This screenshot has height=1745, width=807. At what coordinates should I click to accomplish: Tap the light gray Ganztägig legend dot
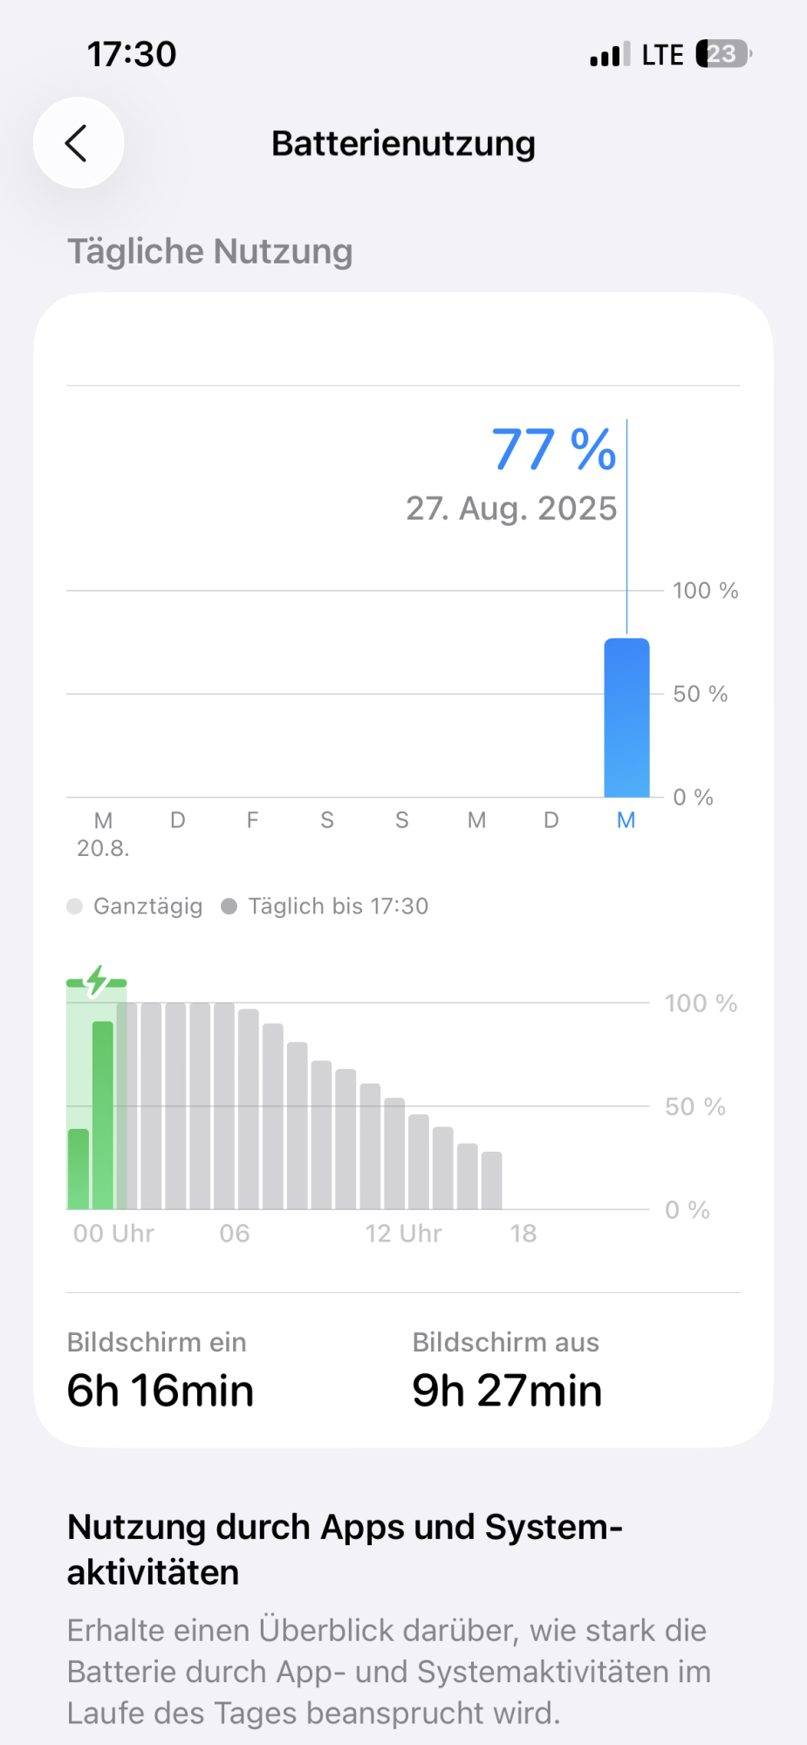tap(75, 907)
